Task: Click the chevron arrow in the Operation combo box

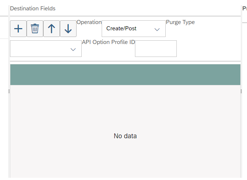Action: click(157, 30)
